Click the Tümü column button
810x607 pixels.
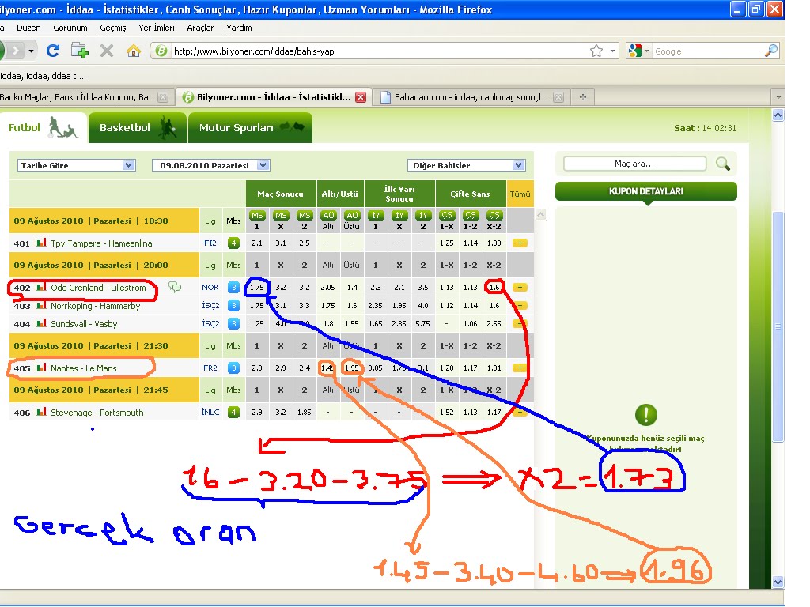coord(520,194)
